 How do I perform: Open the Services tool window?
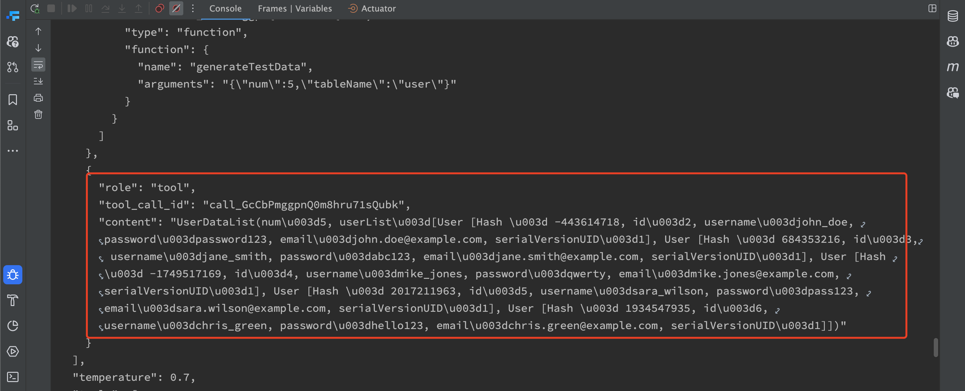[13, 351]
